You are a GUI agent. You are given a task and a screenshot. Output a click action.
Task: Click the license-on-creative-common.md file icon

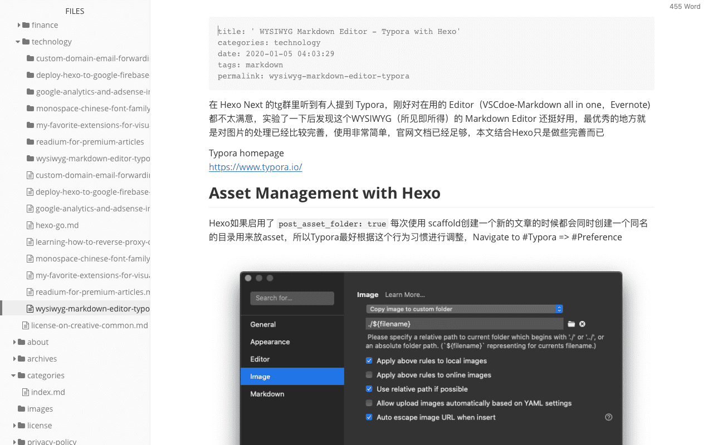26,325
